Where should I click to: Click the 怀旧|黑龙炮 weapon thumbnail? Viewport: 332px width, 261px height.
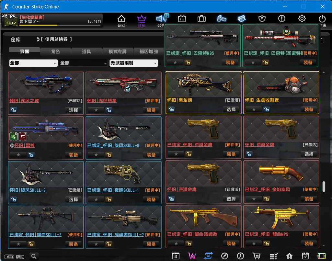pos(203,85)
